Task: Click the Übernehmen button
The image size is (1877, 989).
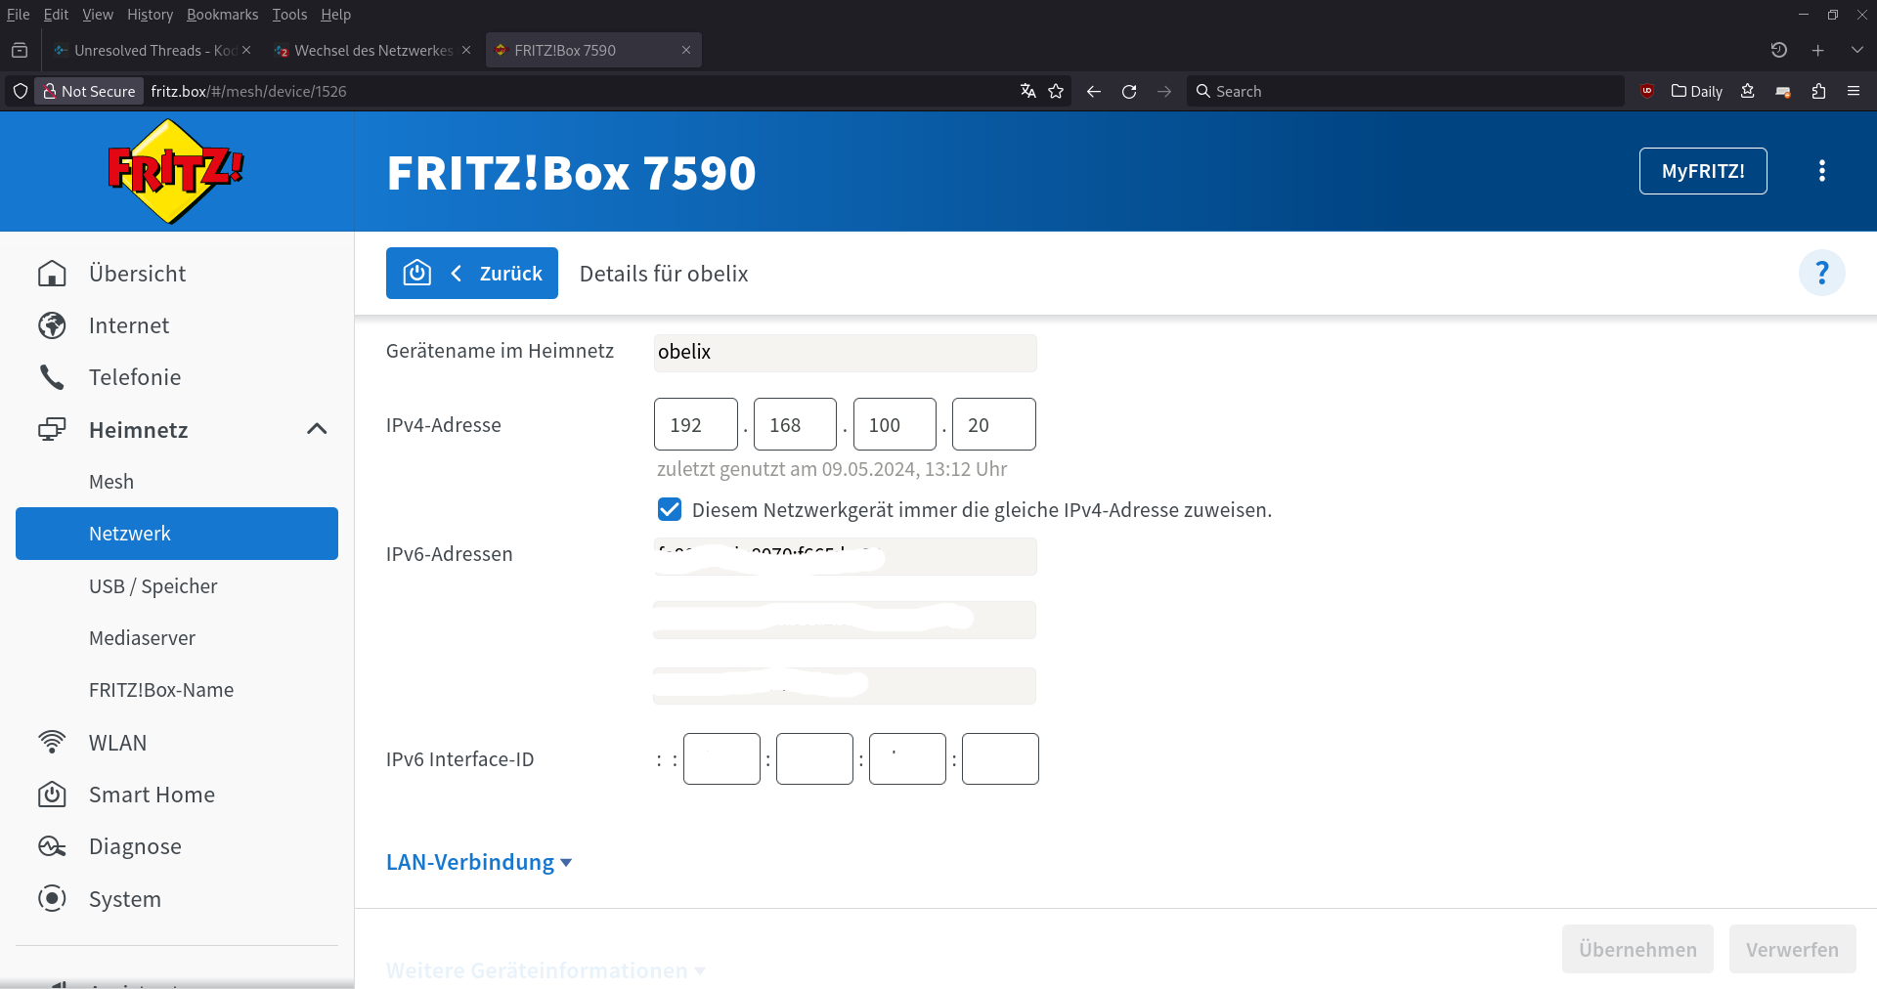Action: coord(1637,949)
